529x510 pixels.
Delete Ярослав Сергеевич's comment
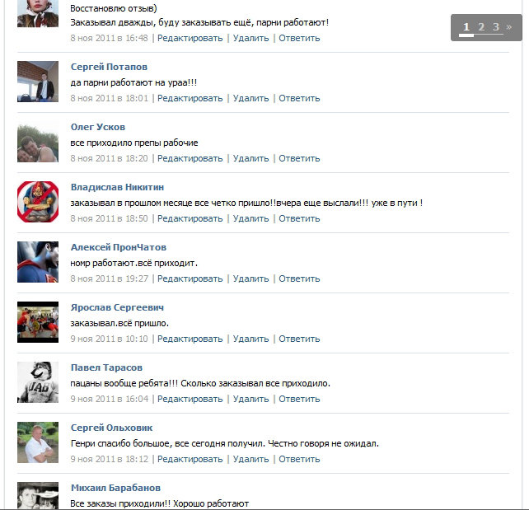tap(250, 339)
